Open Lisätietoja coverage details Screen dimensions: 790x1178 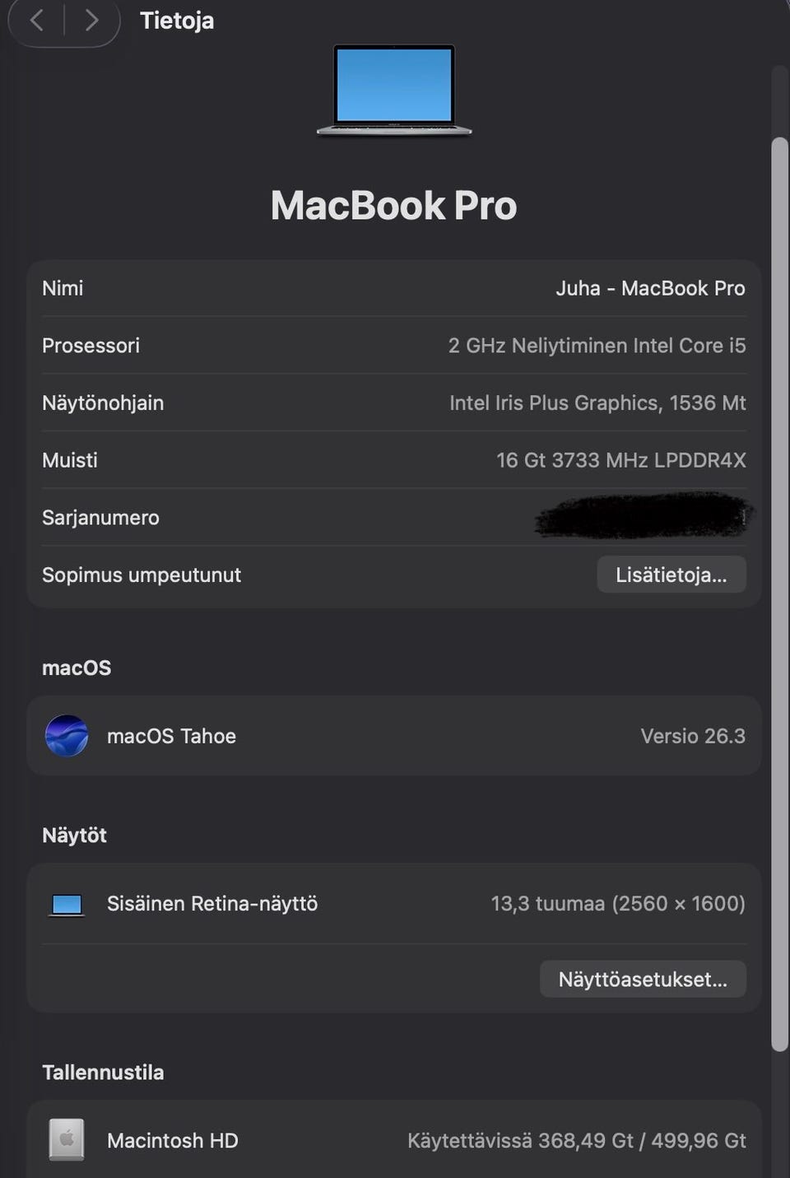click(671, 575)
